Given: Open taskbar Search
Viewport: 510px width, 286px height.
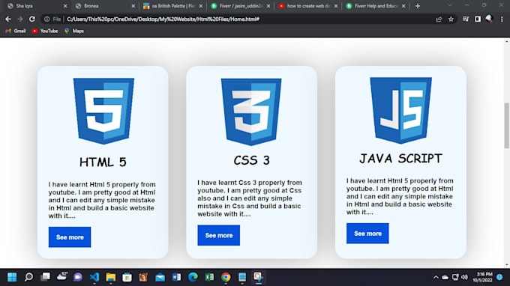Looking at the screenshot, I should coord(28,277).
